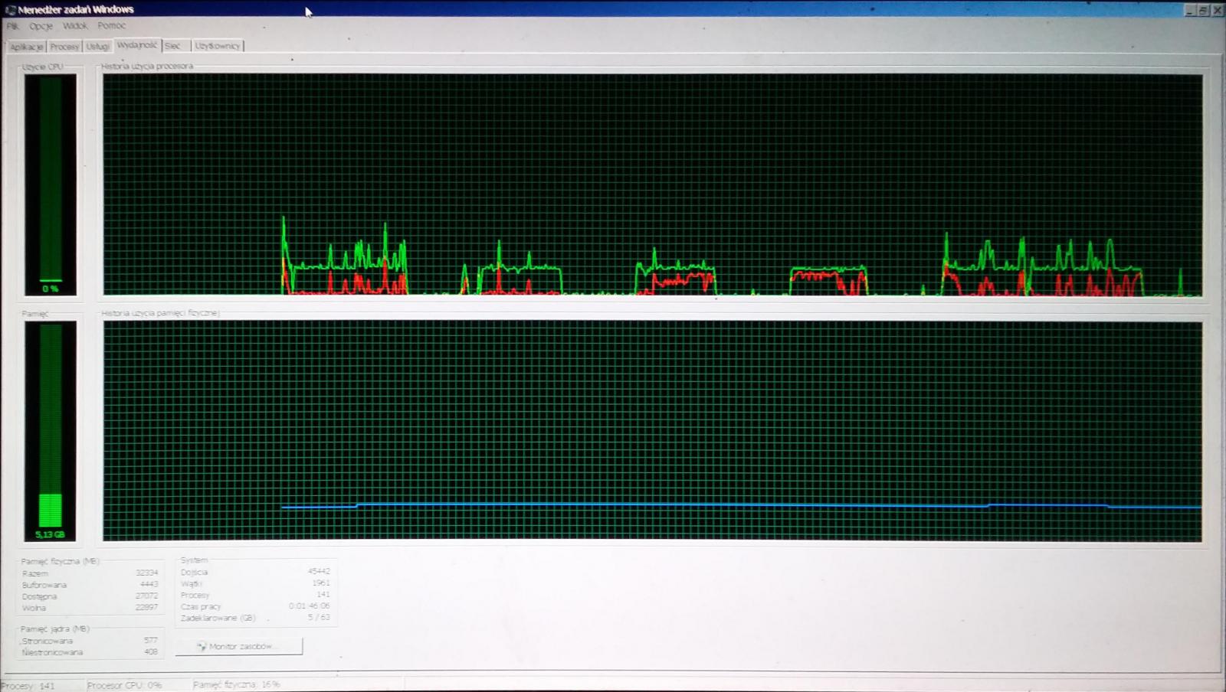Click the Historia użycia pamięci fizycznej heading
The image size is (1226, 692).
[x=160, y=313]
